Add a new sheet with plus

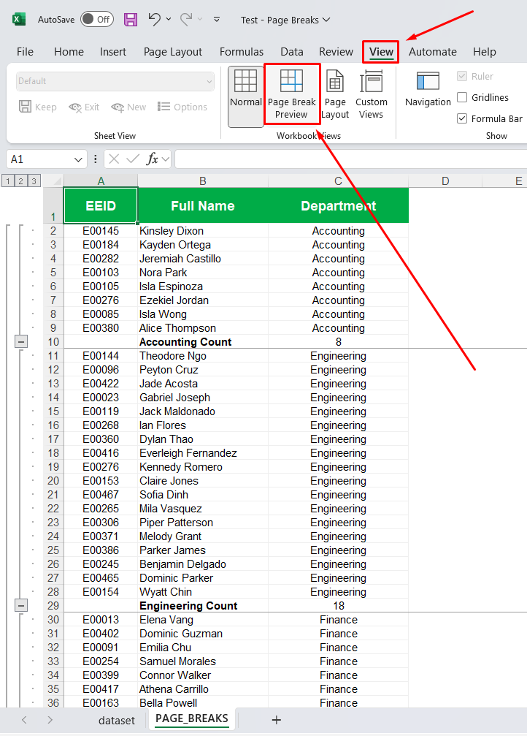[277, 720]
